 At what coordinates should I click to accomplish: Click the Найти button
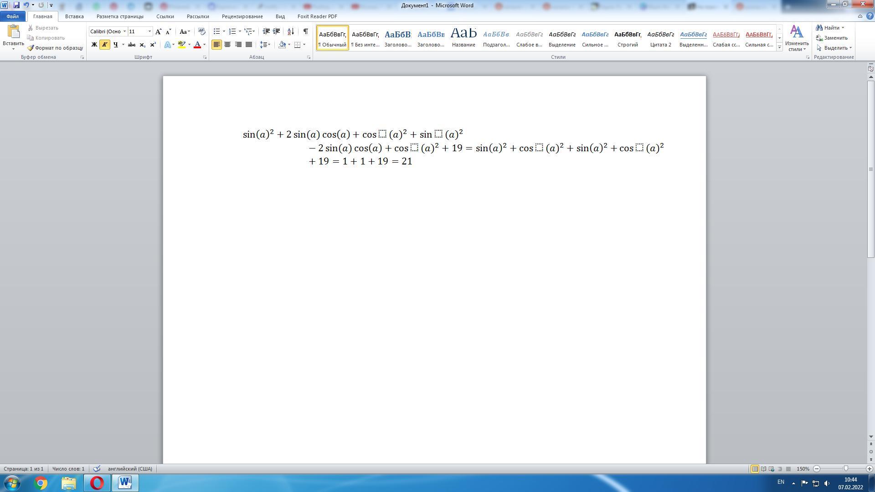[830, 28]
